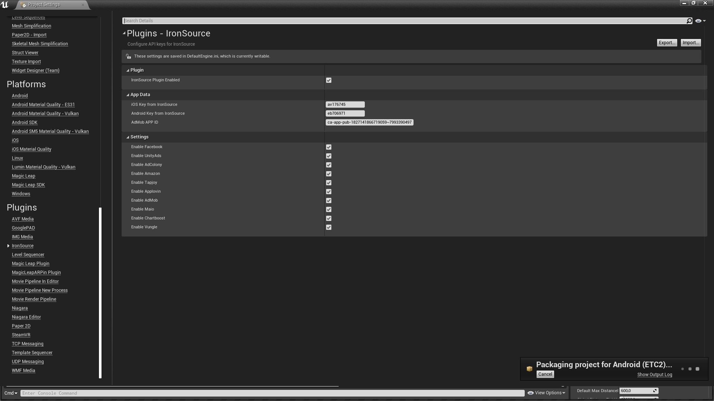Image resolution: width=714 pixels, height=401 pixels.
Task: Uncheck Enable AdMob
Action: 329,200
